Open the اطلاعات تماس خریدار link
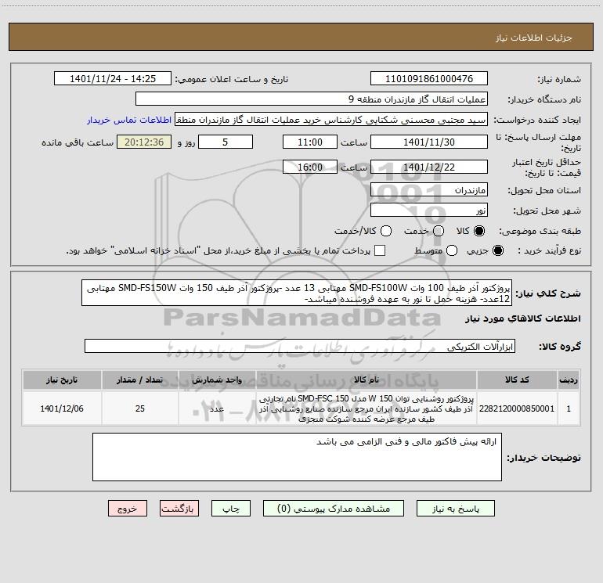 click(x=129, y=120)
